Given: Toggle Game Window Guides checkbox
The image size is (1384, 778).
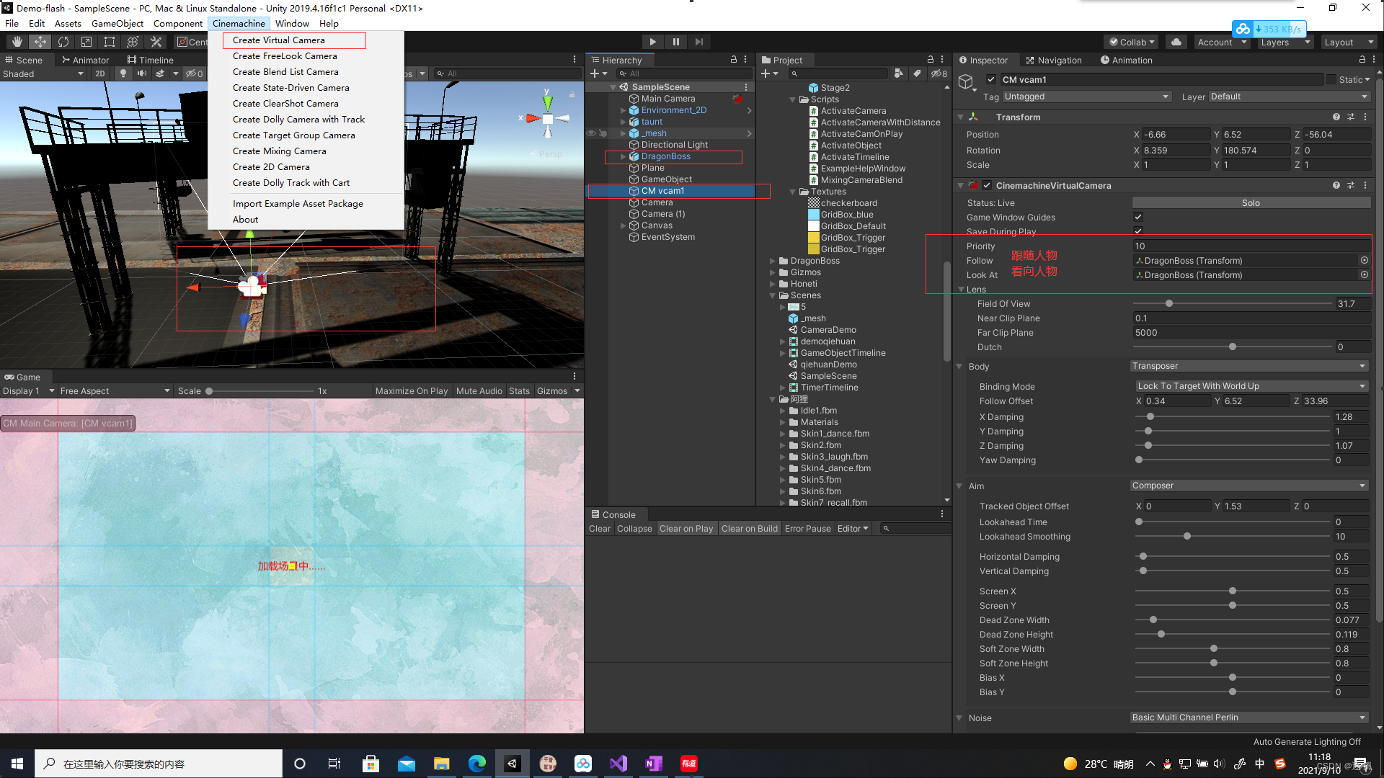Looking at the screenshot, I should tap(1137, 217).
